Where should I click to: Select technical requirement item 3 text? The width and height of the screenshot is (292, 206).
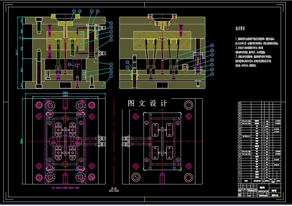coord(253,61)
